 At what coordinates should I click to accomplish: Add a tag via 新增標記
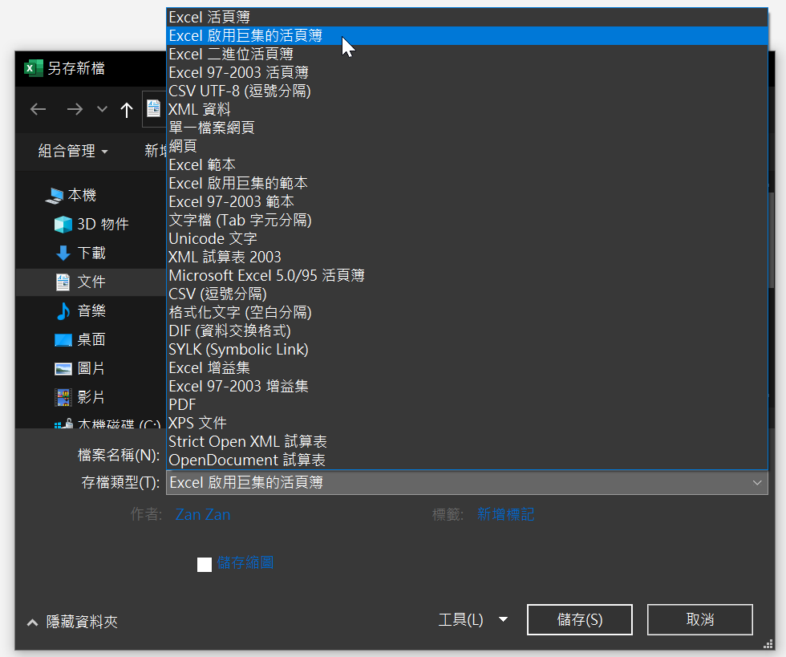(x=505, y=514)
